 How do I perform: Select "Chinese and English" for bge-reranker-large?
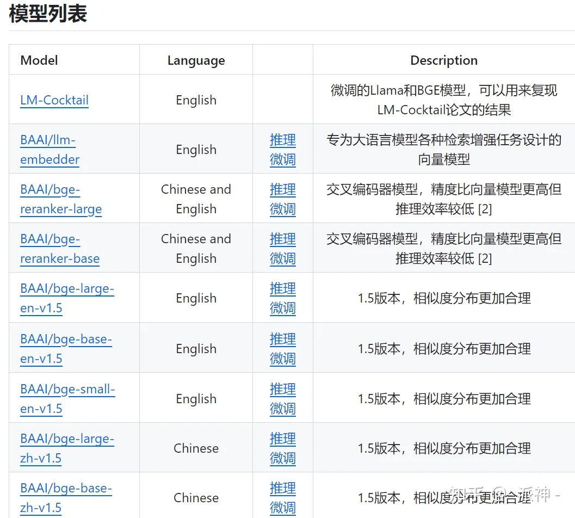tap(196, 199)
